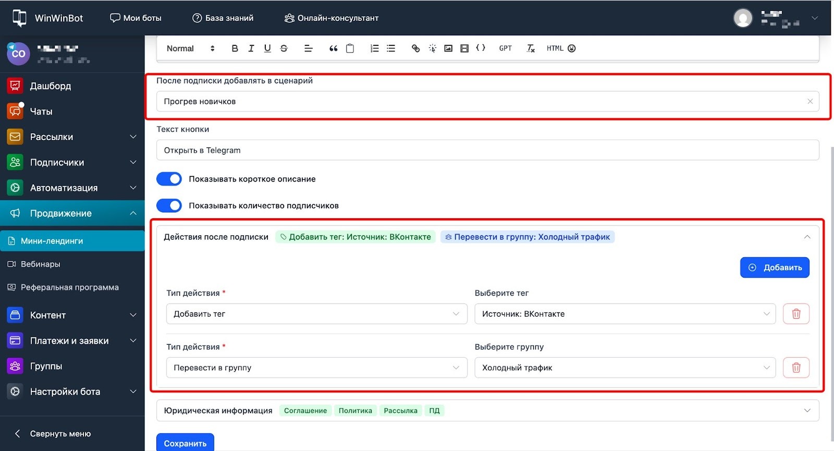Open the GPT tool in the editor toolbar
834x451 pixels.
pos(505,48)
